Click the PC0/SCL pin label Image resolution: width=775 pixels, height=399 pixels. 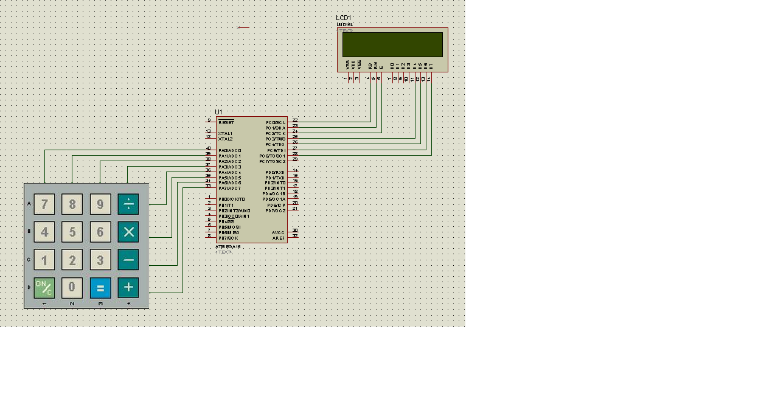[x=276, y=123]
